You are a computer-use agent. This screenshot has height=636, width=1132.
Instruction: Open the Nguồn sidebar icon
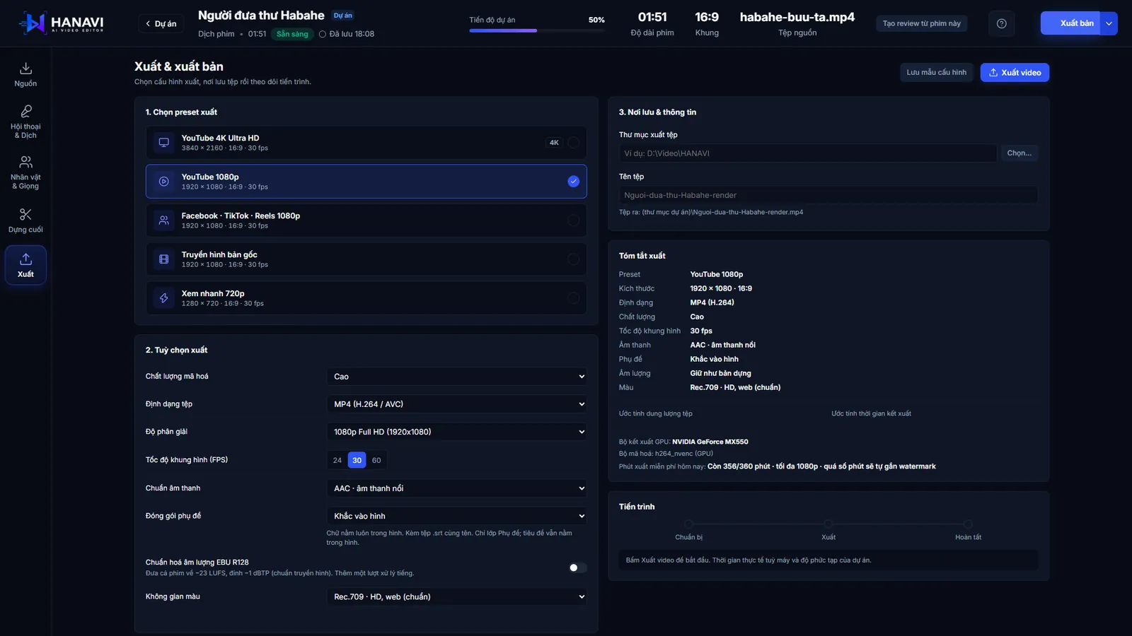[x=25, y=75]
